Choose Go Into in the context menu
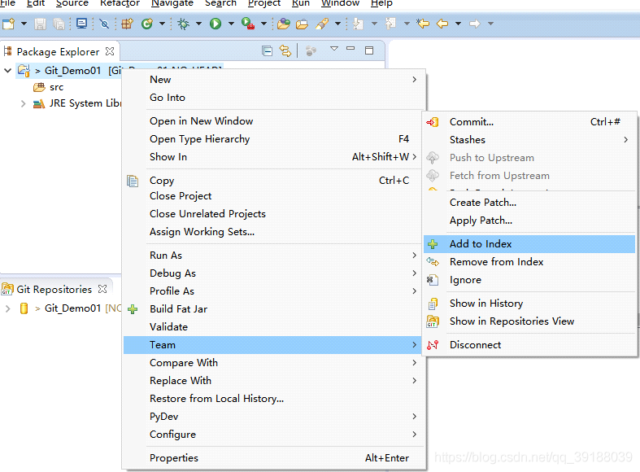The width and height of the screenshot is (640, 472). (274, 98)
